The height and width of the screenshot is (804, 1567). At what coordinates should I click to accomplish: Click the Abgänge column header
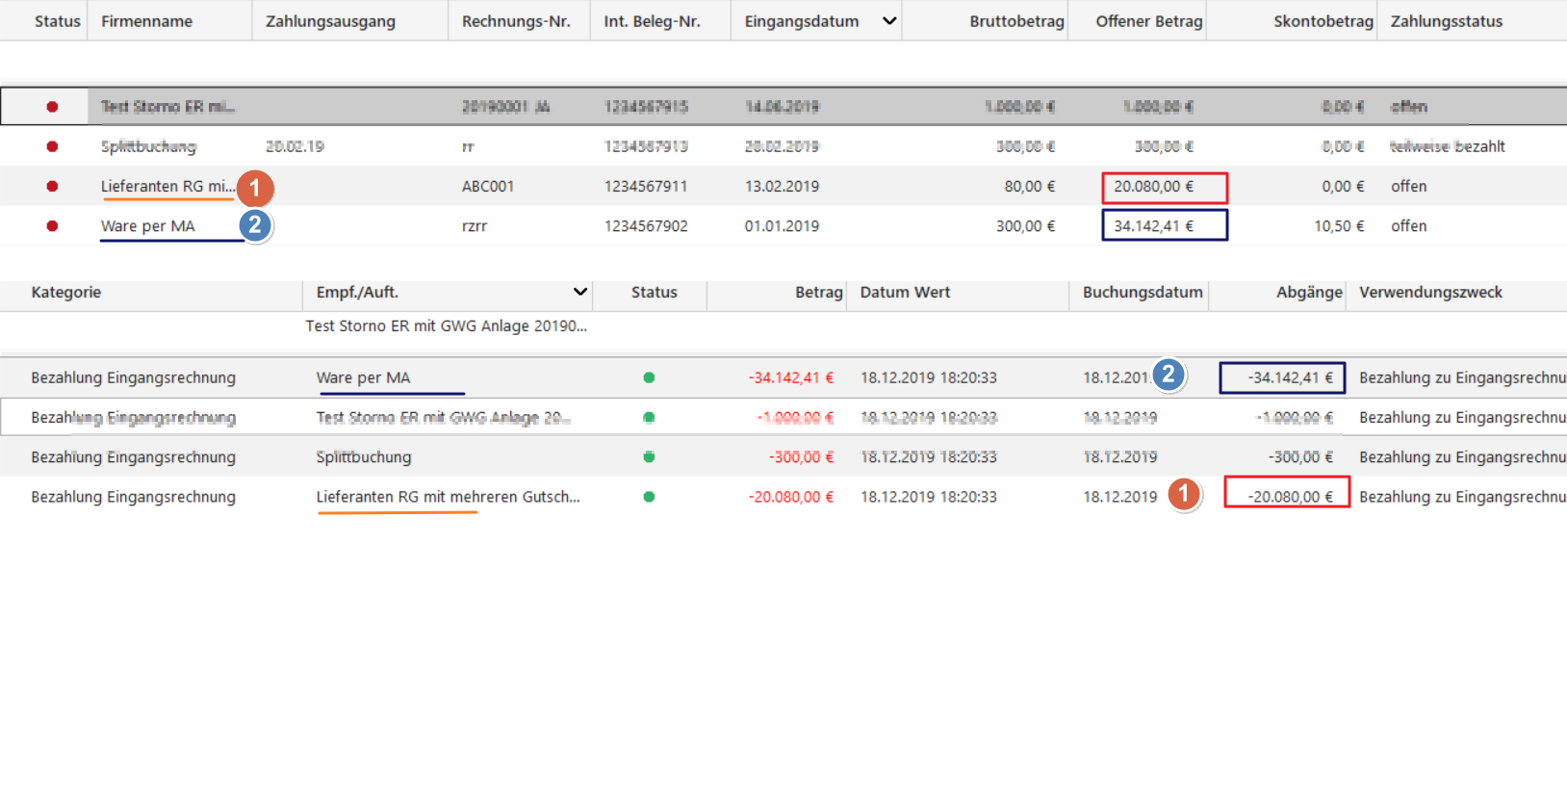pyautogui.click(x=1309, y=292)
